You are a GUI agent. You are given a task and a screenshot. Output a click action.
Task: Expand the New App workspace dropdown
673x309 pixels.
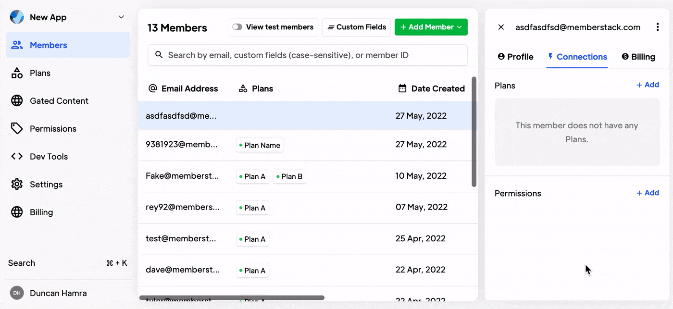(x=121, y=17)
